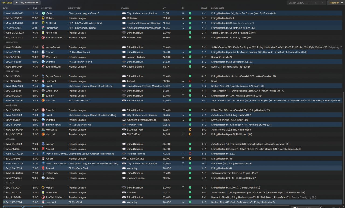This screenshot has height=208, width=345.
Task: Click the Everton club badge
Action: point(43,144)
